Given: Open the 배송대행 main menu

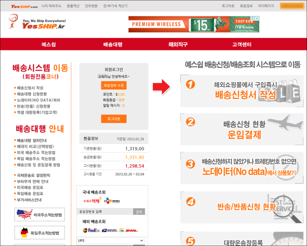Looking at the screenshot, I should tap(113, 44).
